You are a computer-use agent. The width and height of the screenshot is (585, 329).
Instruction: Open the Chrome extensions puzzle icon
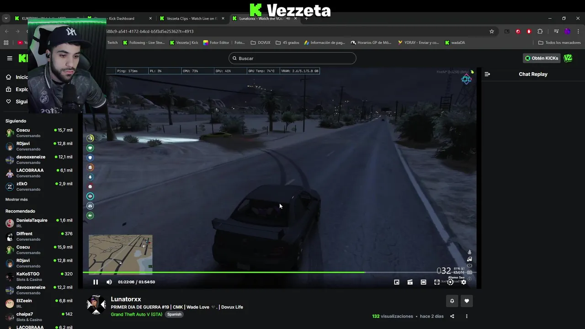pos(540,32)
